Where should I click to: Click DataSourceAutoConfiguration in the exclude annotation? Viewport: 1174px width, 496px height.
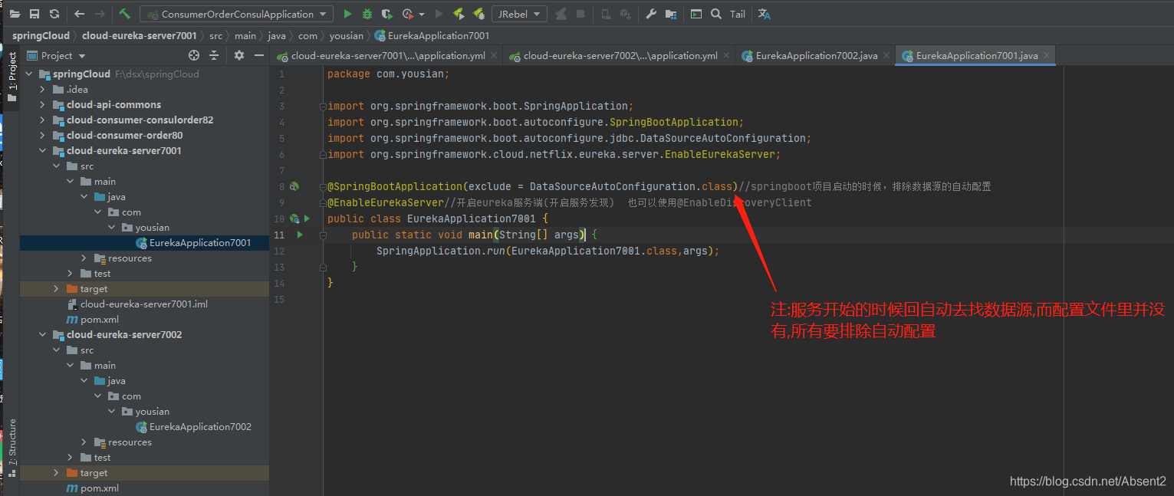click(x=613, y=186)
